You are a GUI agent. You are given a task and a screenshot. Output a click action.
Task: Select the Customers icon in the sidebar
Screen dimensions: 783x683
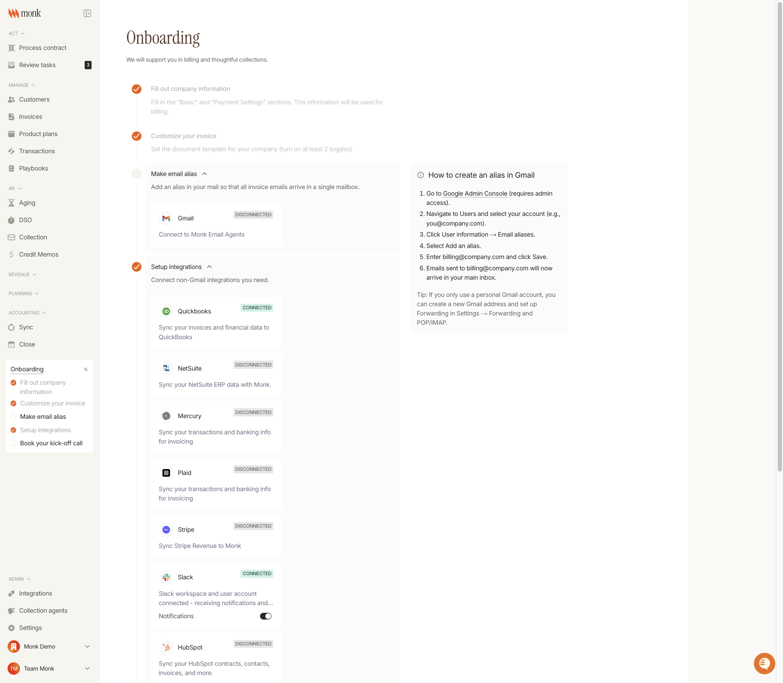(11, 100)
